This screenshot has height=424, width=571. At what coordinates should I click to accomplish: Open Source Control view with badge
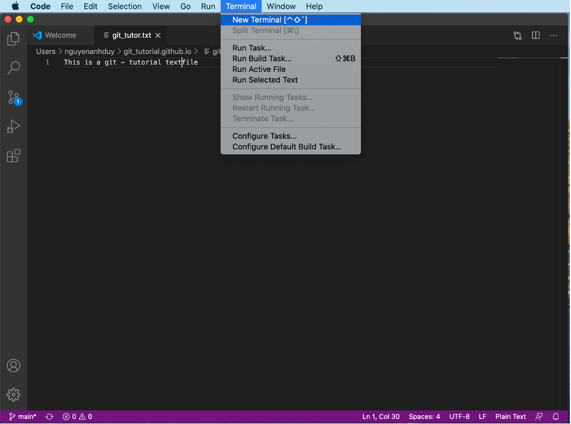coord(13,97)
